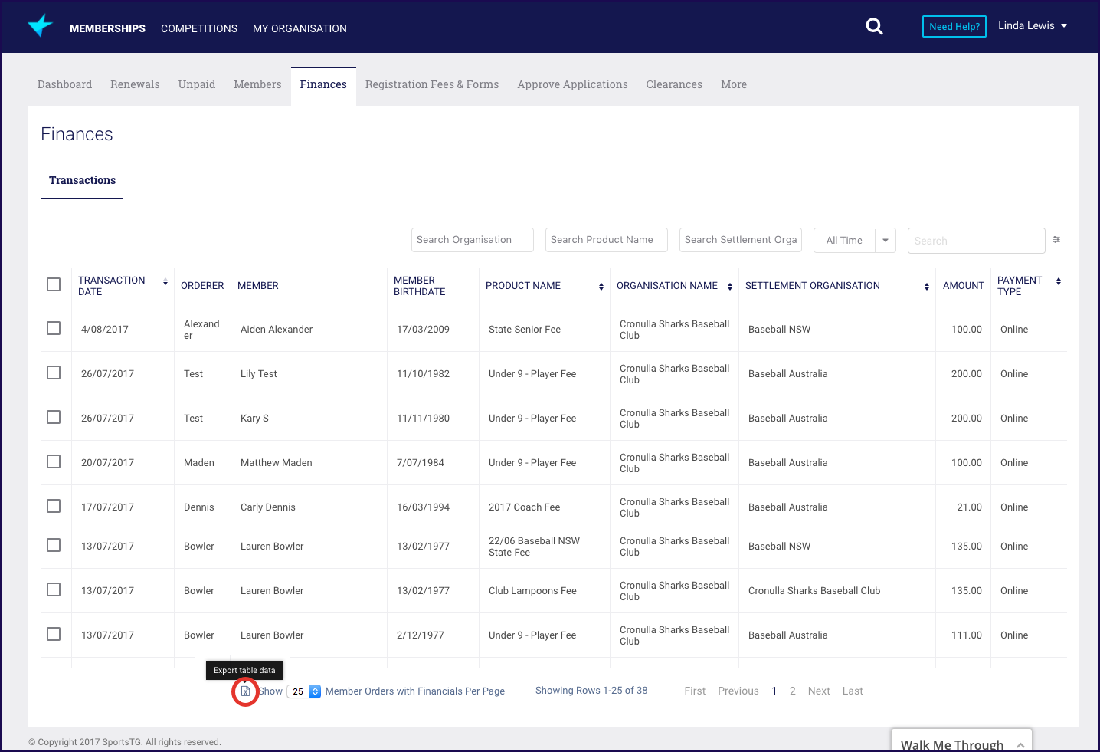
Task: Click Showing Rows 1-25 of 38 text
Action: click(591, 691)
